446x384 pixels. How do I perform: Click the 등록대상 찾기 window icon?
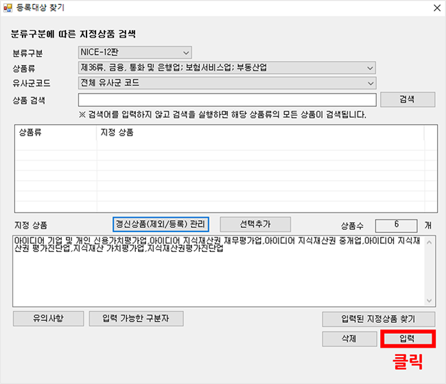coord(8,8)
